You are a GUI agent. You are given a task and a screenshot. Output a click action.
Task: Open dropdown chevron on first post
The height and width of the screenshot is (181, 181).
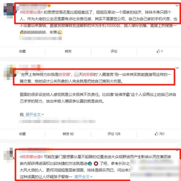(x=177, y=5)
